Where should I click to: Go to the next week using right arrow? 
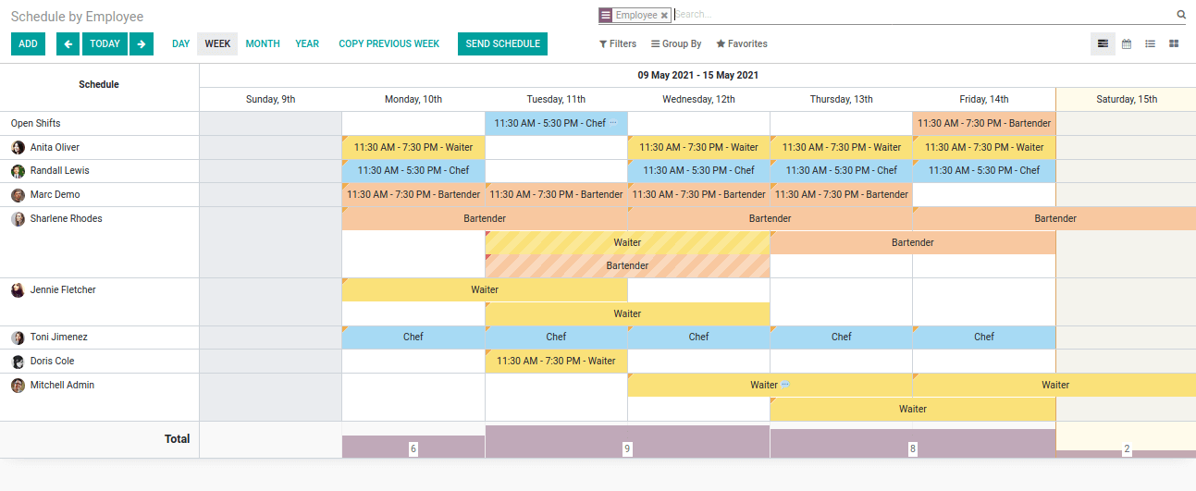(x=142, y=43)
